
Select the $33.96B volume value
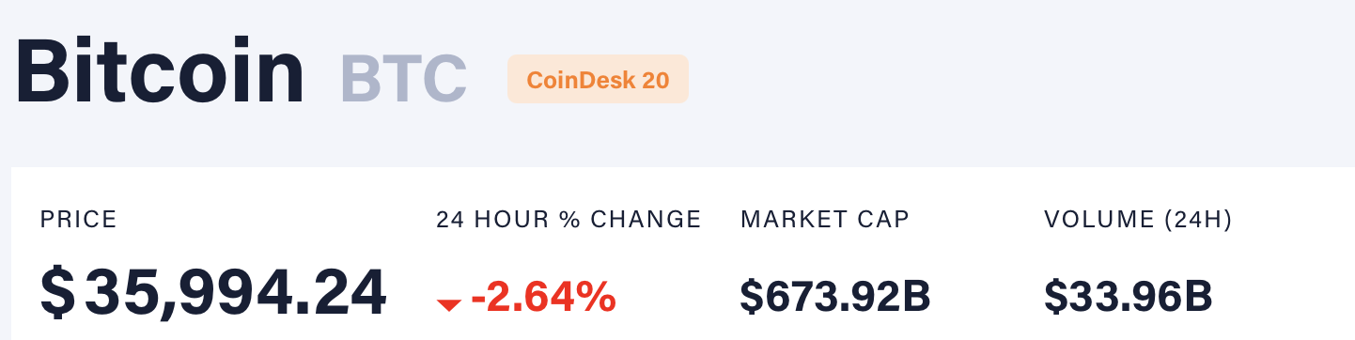tap(1129, 297)
